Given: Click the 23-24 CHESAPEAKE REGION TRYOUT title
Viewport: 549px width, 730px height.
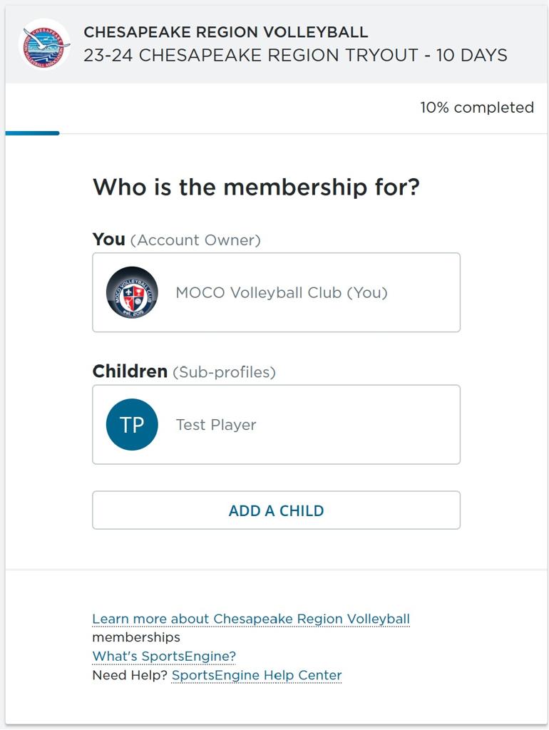Looking at the screenshot, I should [296, 54].
